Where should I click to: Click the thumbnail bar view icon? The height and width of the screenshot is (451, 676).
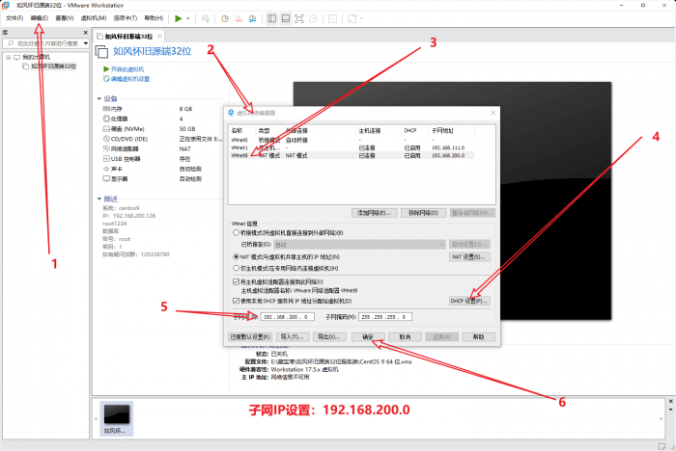point(287,18)
